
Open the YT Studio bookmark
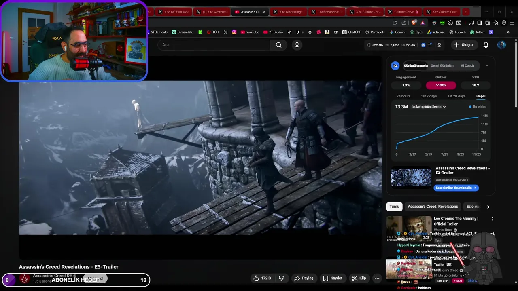point(273,32)
